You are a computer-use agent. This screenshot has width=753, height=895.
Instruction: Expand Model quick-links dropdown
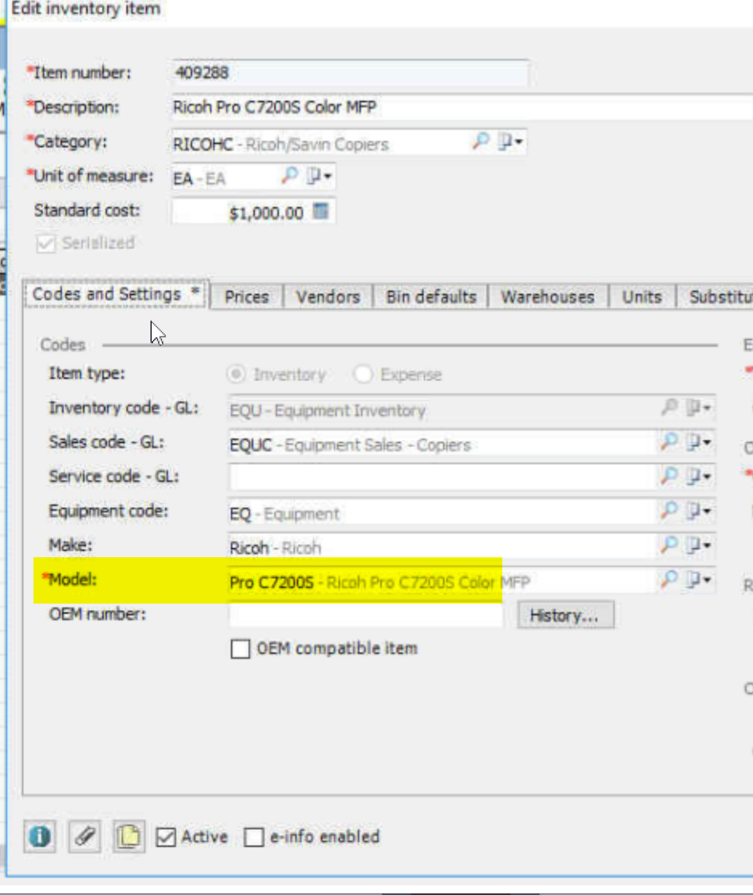(698, 580)
